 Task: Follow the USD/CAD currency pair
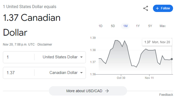[x=163, y=8]
